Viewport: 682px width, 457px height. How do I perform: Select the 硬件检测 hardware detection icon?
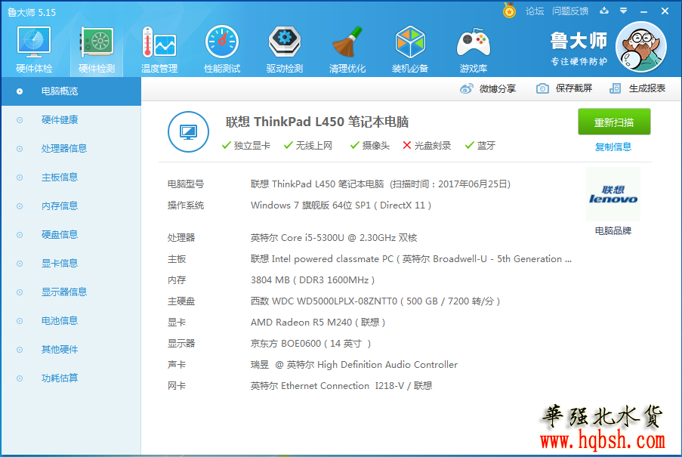point(97,50)
